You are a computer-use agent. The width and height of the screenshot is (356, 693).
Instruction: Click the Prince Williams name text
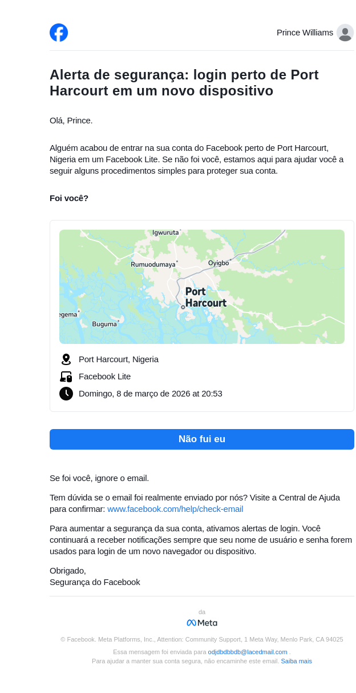tap(305, 33)
